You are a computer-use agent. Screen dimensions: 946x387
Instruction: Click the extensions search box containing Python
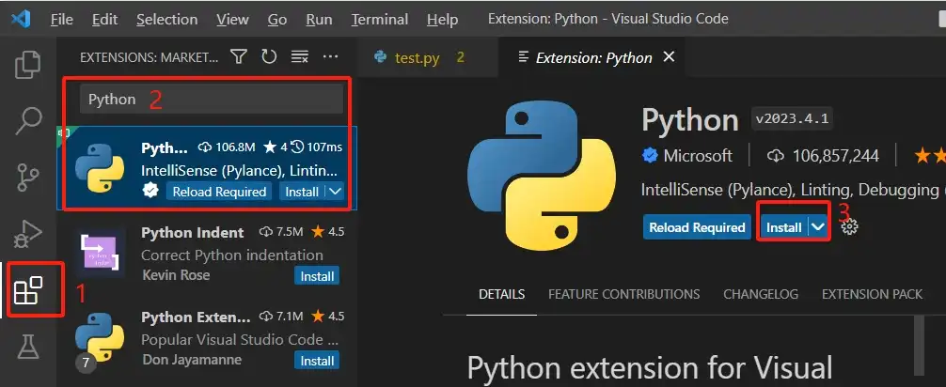(212, 99)
